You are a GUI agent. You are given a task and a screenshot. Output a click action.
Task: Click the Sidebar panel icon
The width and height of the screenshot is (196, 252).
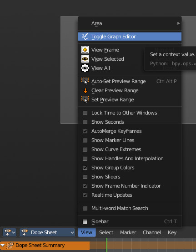coord(85,221)
